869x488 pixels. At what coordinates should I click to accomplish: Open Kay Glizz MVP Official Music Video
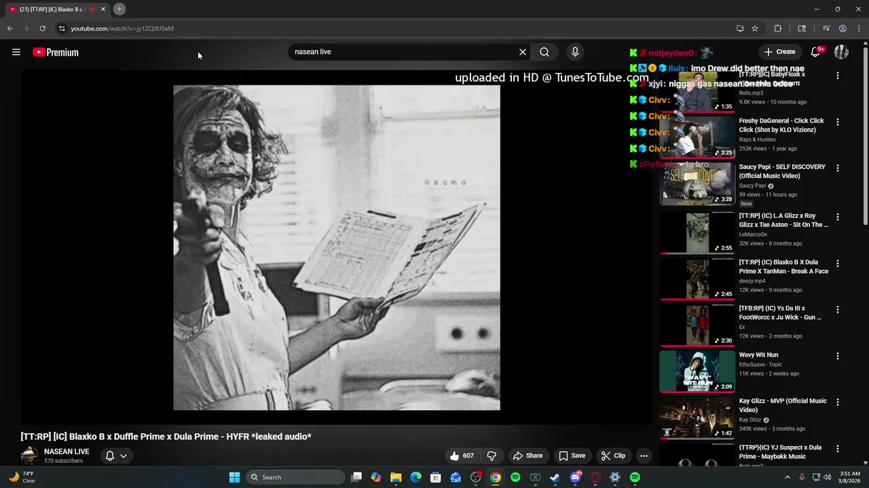point(783,405)
